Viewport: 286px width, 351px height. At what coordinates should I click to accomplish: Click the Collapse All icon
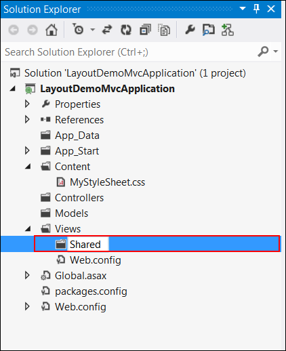click(145, 30)
